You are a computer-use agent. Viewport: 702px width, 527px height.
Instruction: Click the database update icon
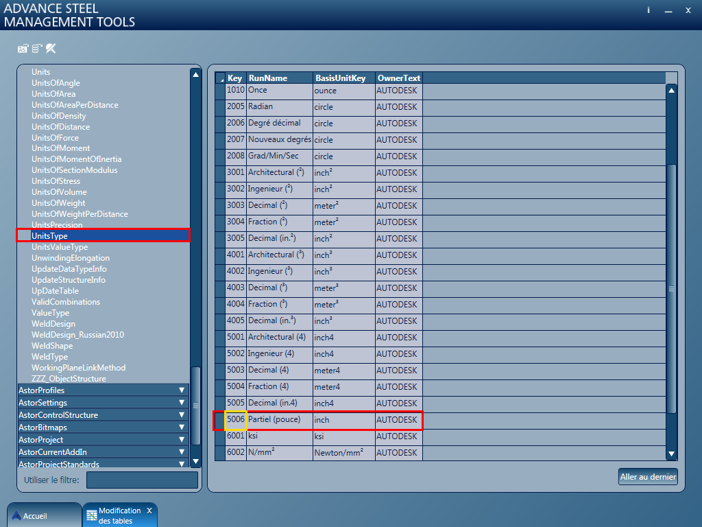click(x=37, y=48)
